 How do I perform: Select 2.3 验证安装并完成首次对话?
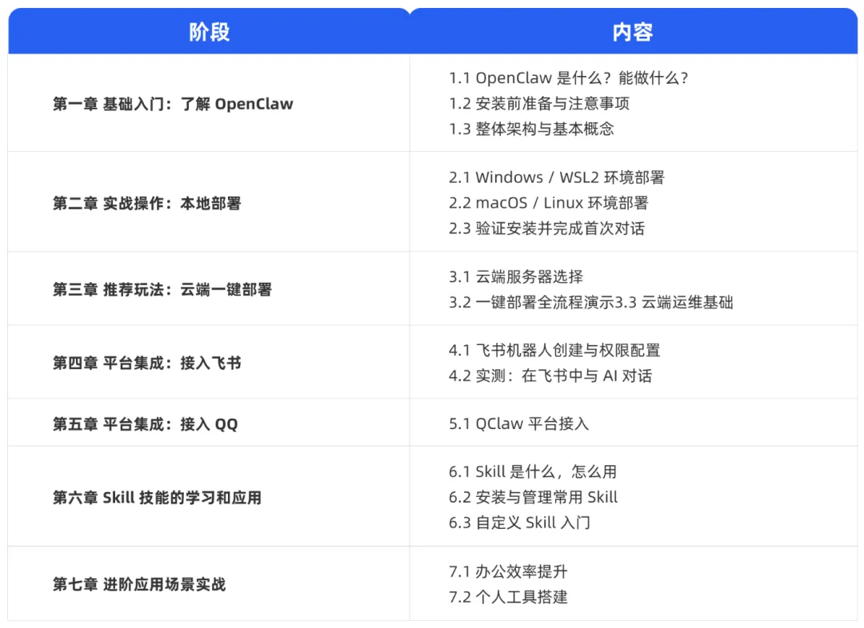[x=546, y=228]
